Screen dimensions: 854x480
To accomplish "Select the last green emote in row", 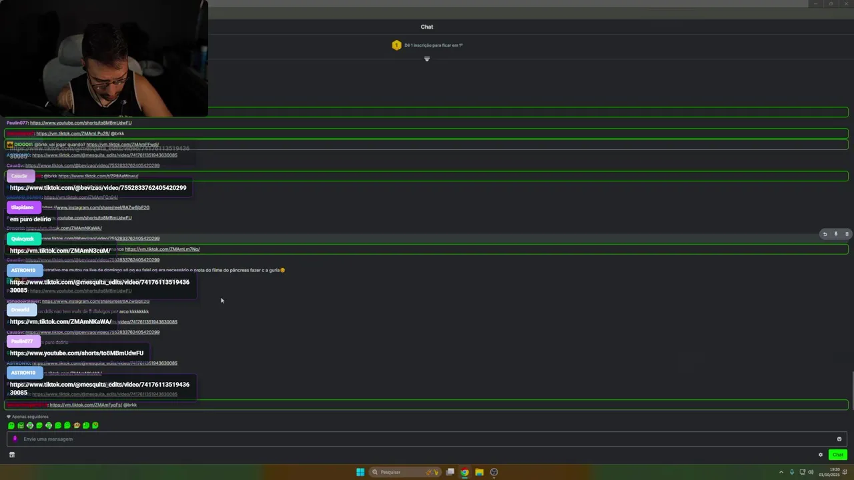I will (95, 425).
